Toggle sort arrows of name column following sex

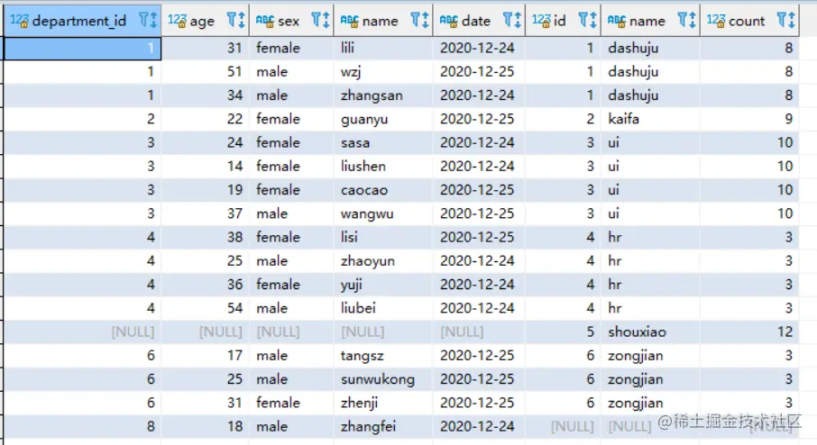[x=425, y=21]
